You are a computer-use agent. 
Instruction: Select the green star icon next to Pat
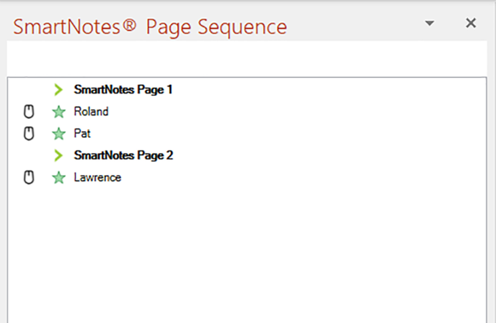[x=59, y=134]
